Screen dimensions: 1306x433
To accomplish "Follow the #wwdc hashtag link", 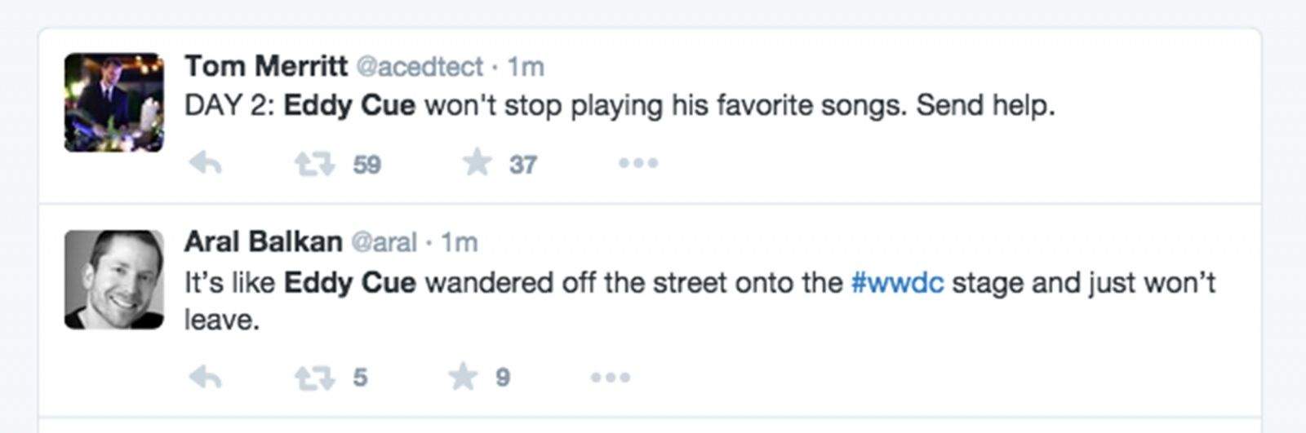I will (897, 283).
